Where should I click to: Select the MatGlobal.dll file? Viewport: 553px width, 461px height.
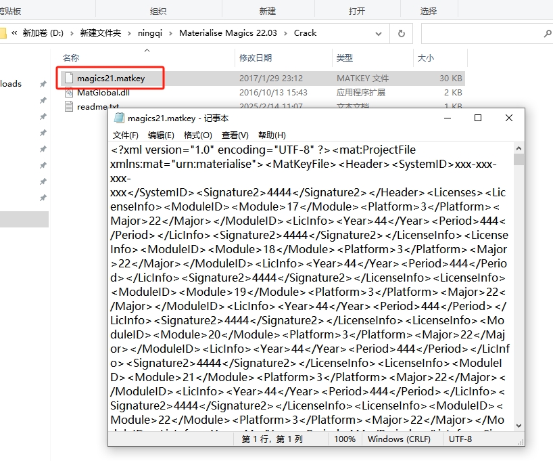[x=103, y=93]
